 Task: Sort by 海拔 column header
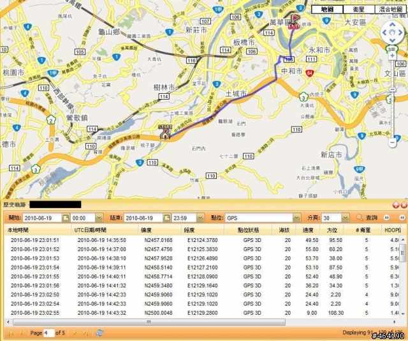point(284,230)
